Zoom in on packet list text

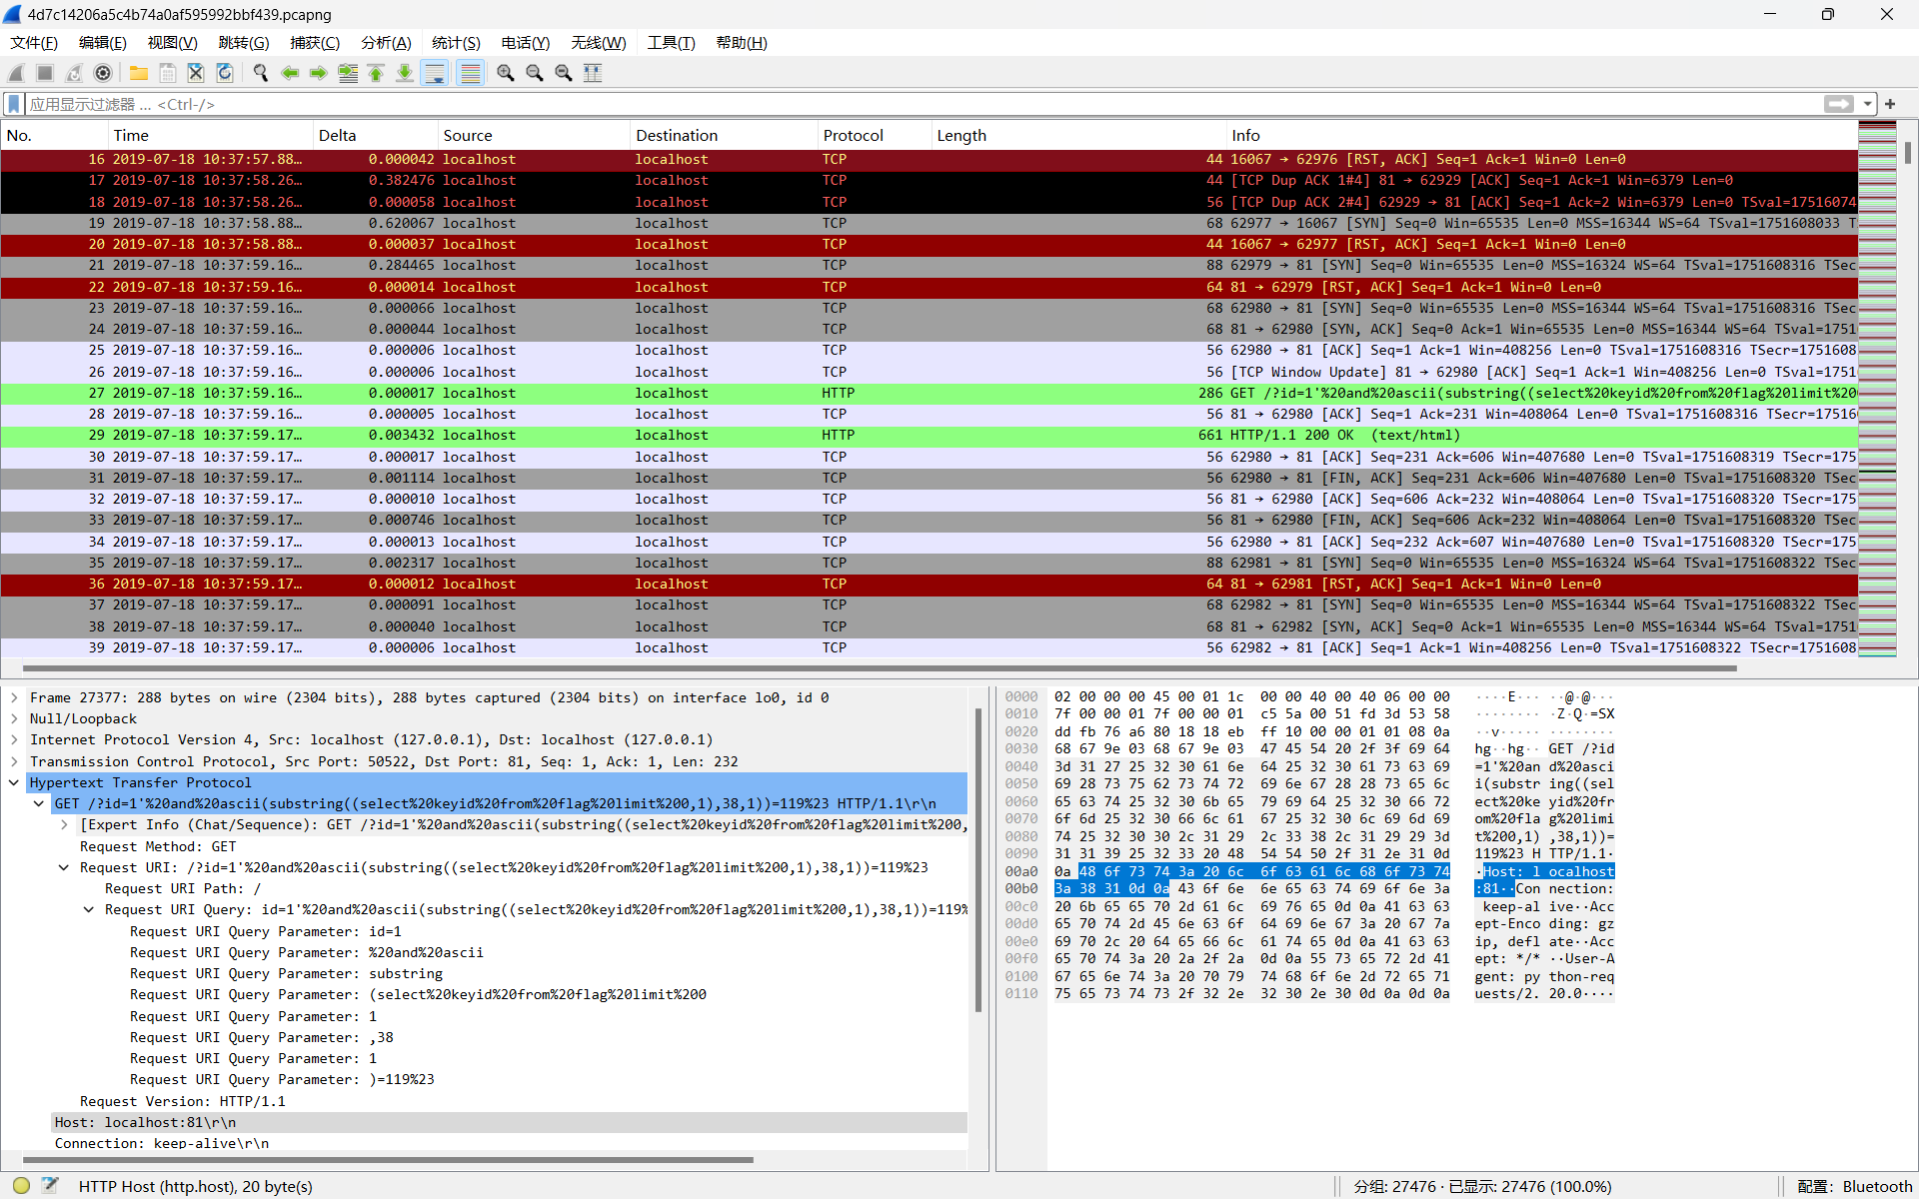coord(506,73)
